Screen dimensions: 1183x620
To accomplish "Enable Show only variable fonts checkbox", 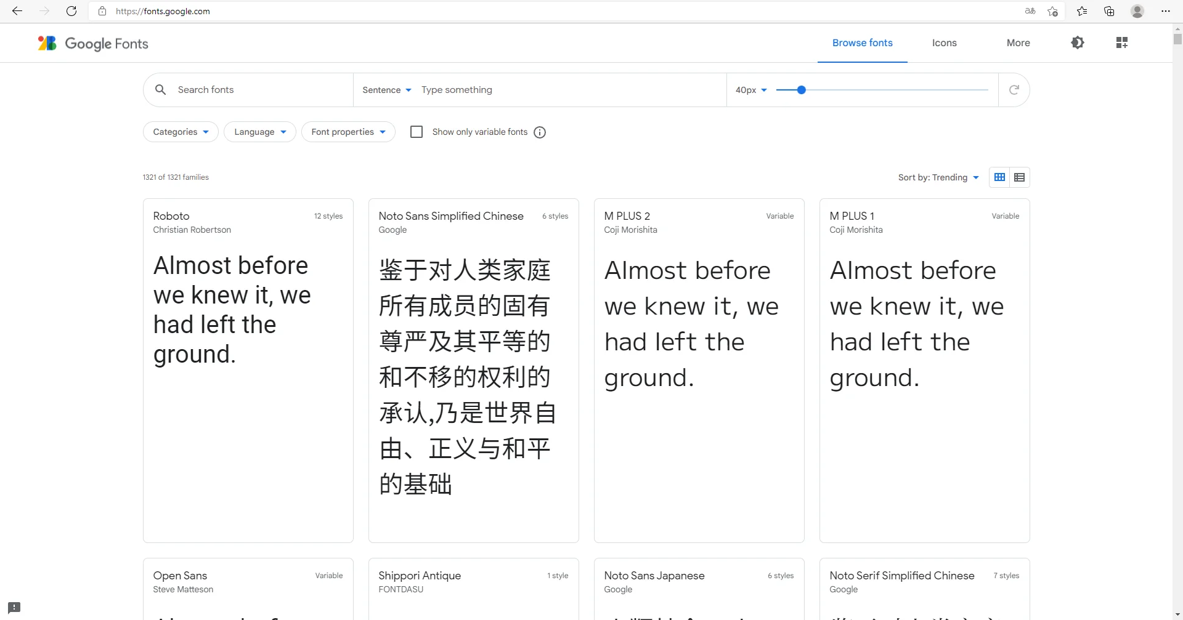I will click(417, 132).
